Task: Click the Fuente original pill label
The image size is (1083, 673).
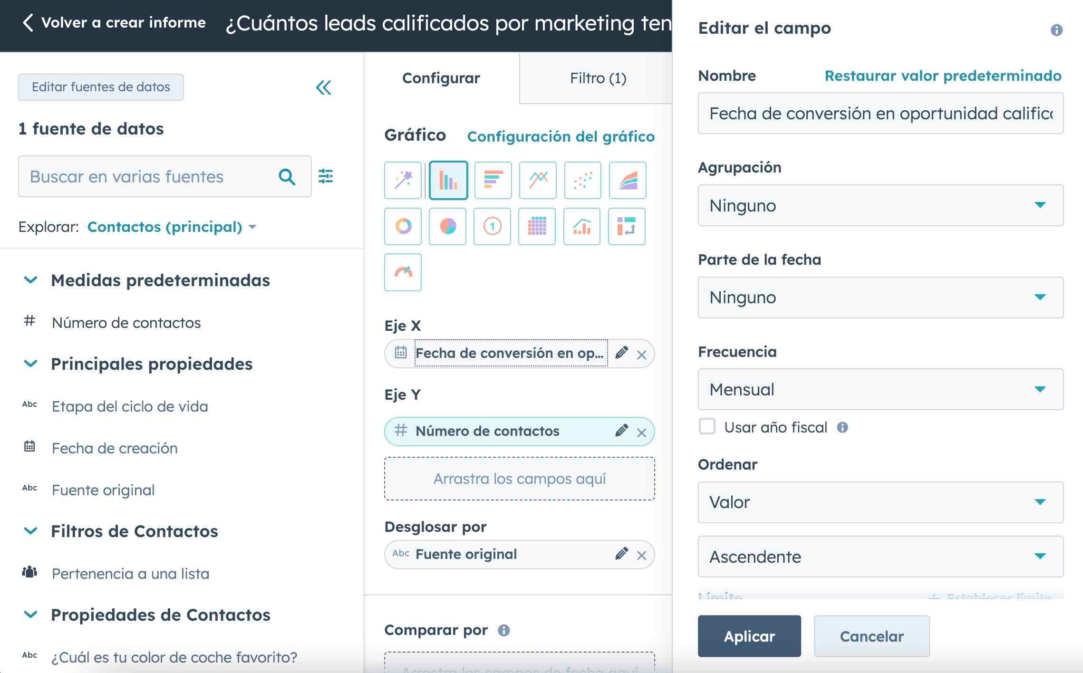Action: (x=466, y=554)
